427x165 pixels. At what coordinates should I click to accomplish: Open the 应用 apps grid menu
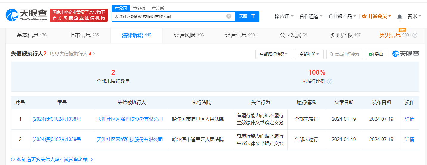284,16
